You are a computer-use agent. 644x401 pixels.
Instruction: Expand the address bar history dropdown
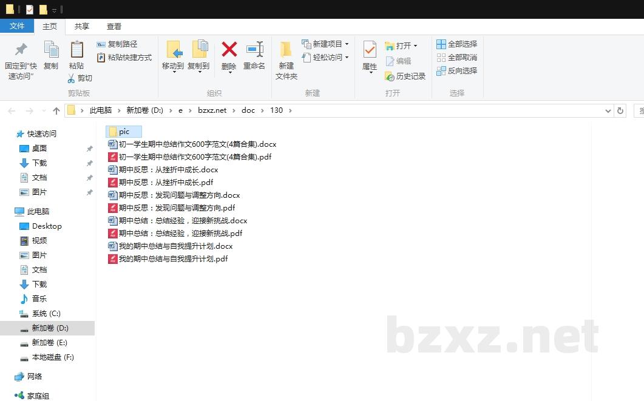(608, 110)
